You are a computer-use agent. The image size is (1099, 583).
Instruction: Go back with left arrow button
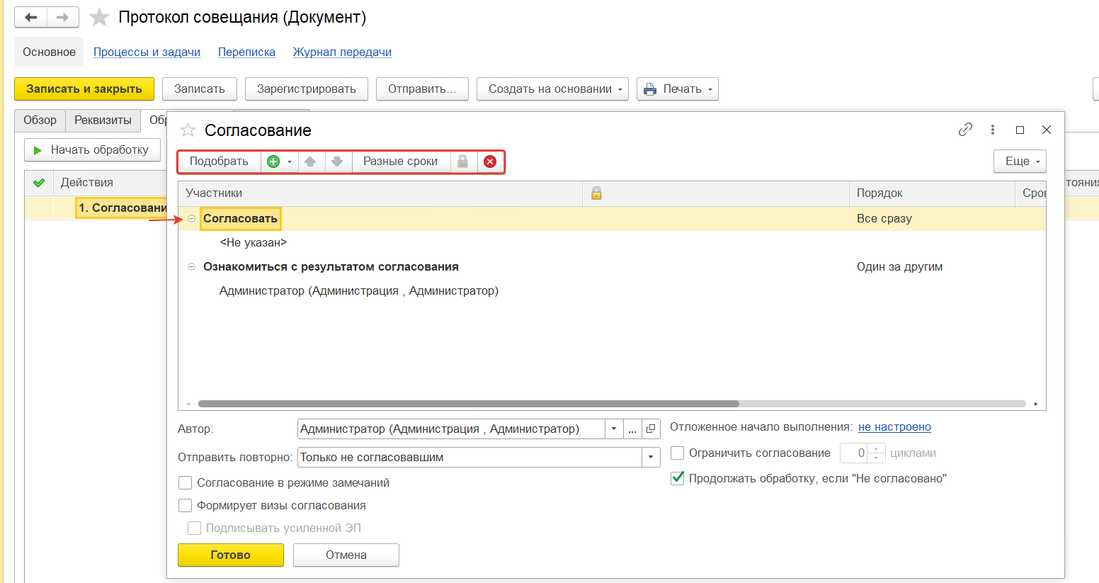pos(30,18)
